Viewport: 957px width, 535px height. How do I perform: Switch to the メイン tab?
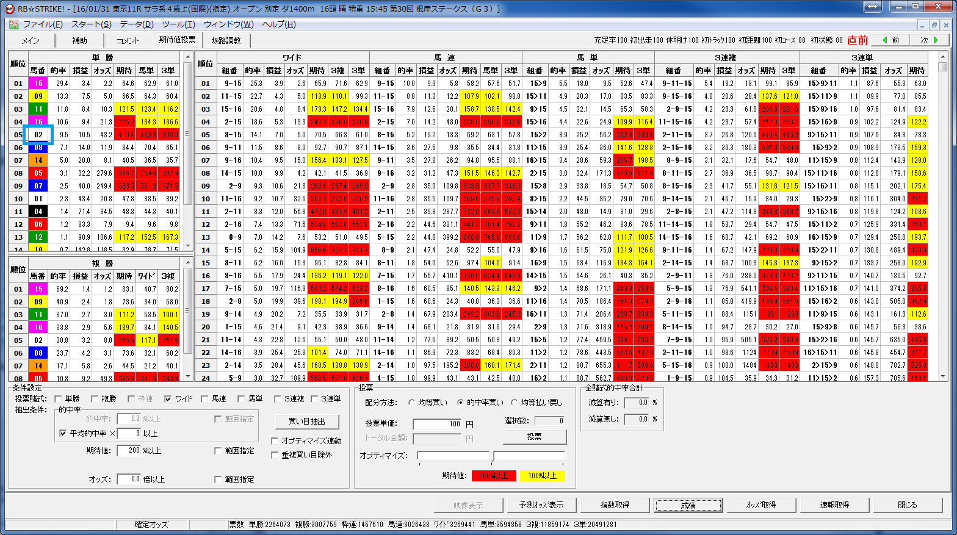[x=31, y=40]
